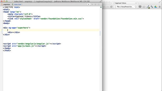Click the closing '</head>' tag
Screen dimensions: 162x91
7,21
